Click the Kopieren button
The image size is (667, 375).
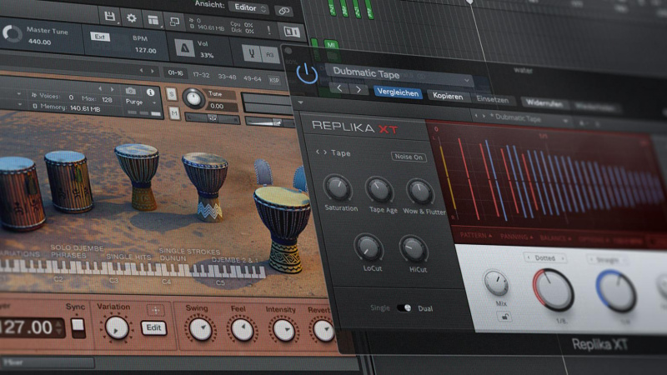448,96
